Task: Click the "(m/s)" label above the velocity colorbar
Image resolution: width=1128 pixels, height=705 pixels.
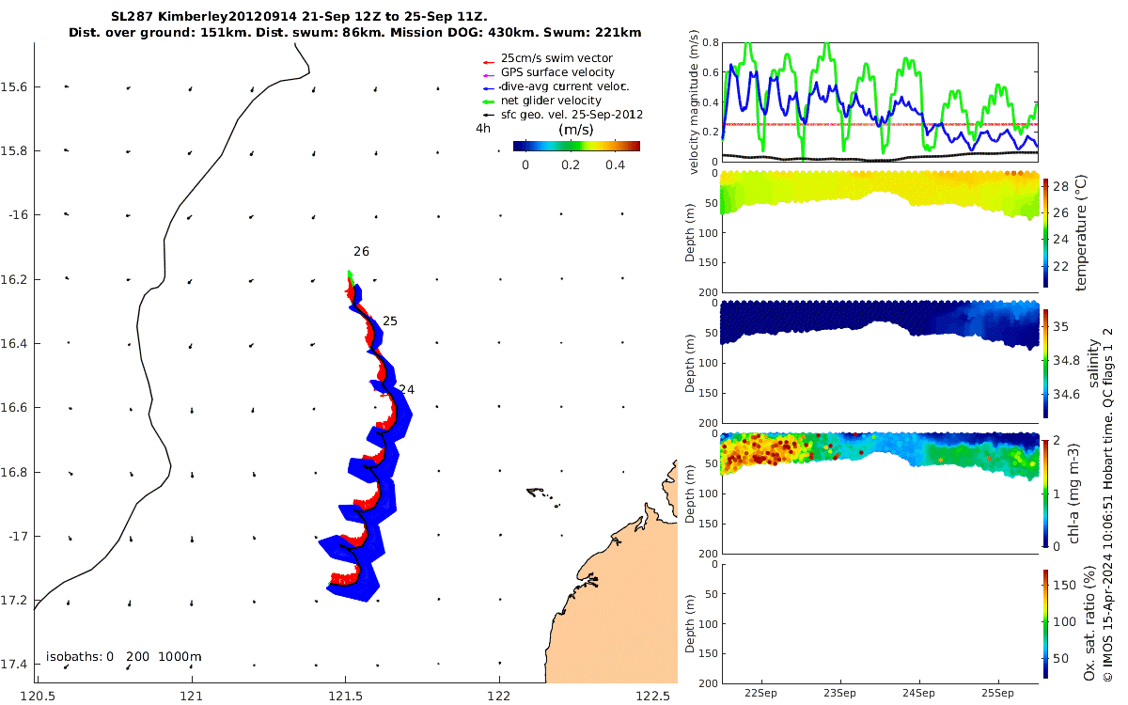Action: tap(575, 130)
